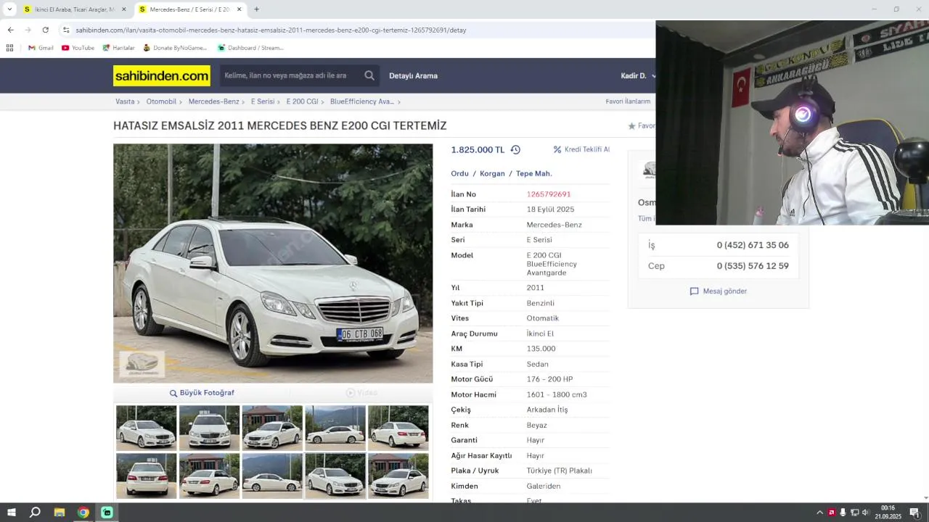This screenshot has height=522, width=929.
Task: Open Dashboard / Stream bookmark
Action: tap(250, 48)
